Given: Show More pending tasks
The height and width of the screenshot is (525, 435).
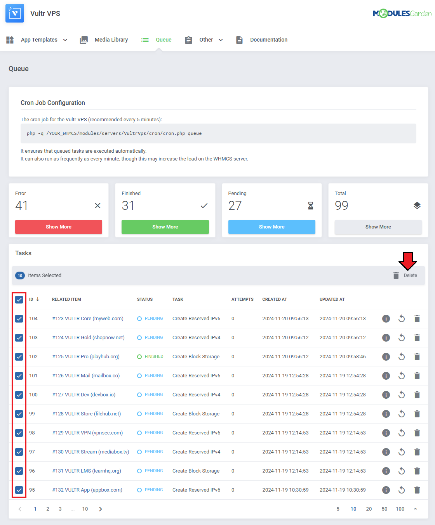Looking at the screenshot, I should point(272,227).
